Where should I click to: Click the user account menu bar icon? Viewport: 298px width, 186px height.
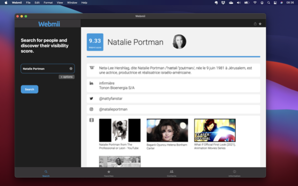coord(262,3)
